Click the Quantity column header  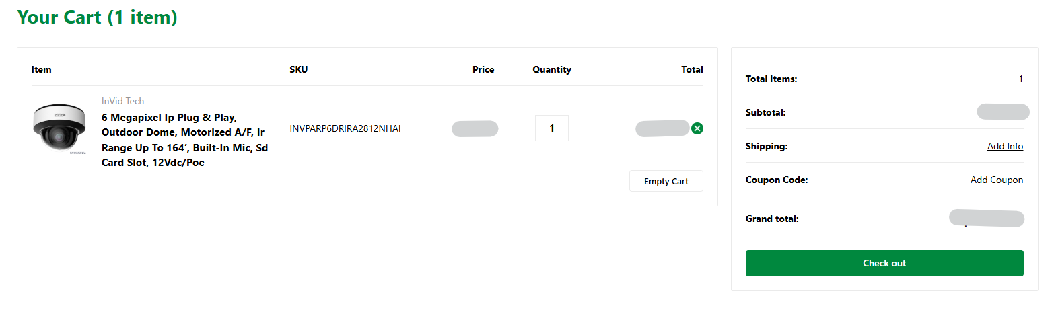pyautogui.click(x=551, y=69)
